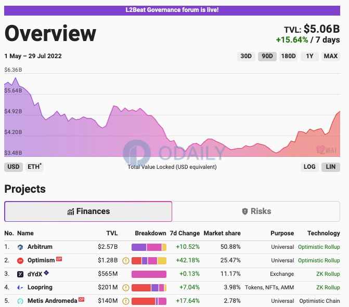Viewport: 349px width, 307px height.
Task: Switch chart to LIN scale
Action: pyautogui.click(x=331, y=167)
